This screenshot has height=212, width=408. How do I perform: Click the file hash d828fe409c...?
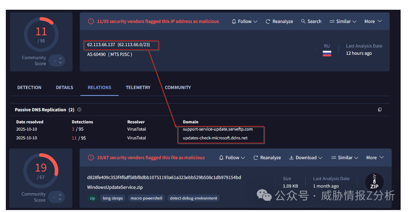(164, 177)
